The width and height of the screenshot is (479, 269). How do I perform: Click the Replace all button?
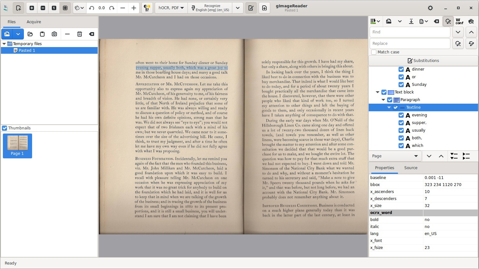tap(471, 44)
